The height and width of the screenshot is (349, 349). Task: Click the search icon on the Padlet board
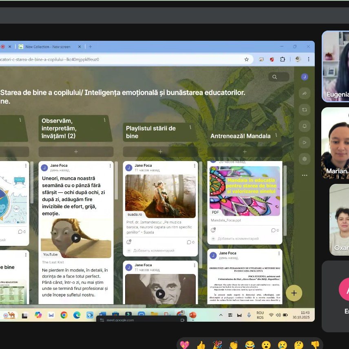pos(275,77)
